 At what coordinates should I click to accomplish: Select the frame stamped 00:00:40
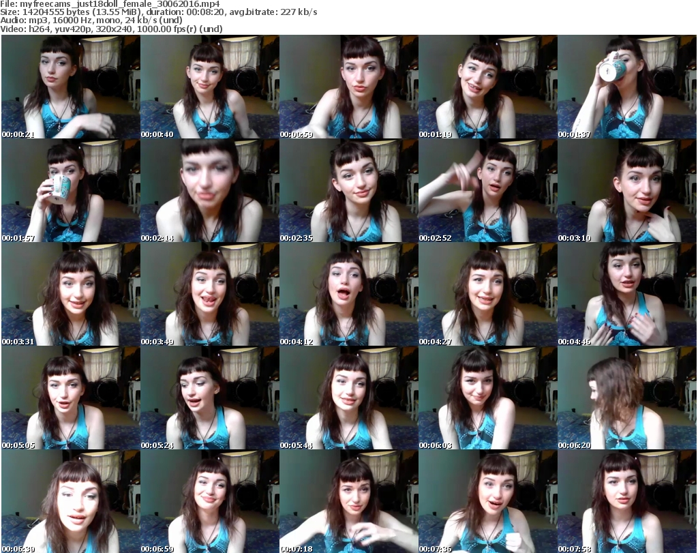209,87
